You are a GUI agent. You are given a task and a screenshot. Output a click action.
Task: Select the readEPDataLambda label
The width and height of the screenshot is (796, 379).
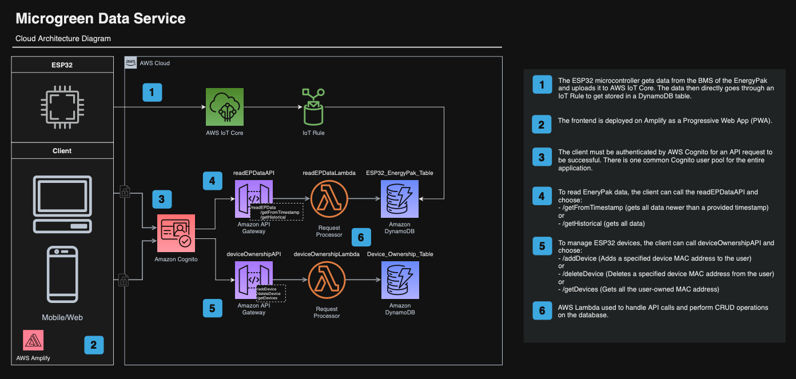click(329, 172)
